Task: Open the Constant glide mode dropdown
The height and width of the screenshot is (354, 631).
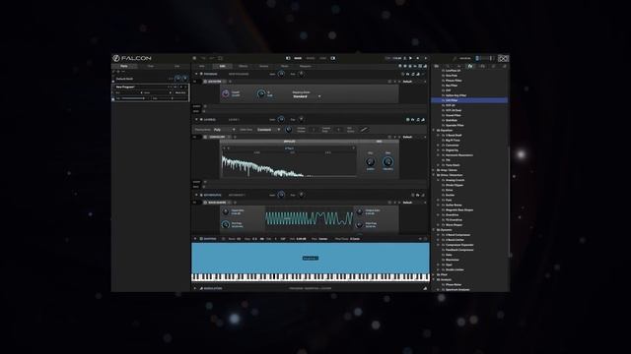Action: [x=268, y=130]
